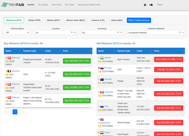The width and height of the screenshot is (189, 136).
Task: Click More Cryptocurrency button
Action: 139,20
